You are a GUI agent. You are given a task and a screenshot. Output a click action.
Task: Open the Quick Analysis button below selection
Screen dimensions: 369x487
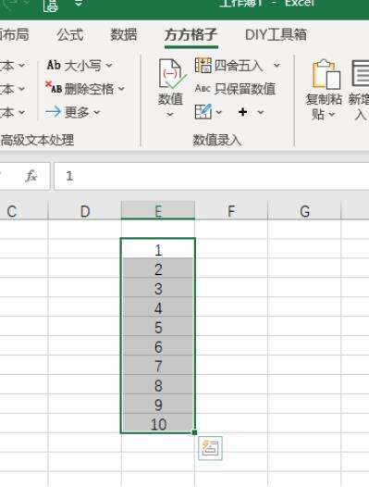point(210,448)
